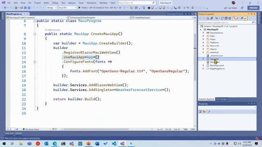The image size is (262, 147).
Task: Click search magnifier in Solution Explorer
Action: (253, 22)
